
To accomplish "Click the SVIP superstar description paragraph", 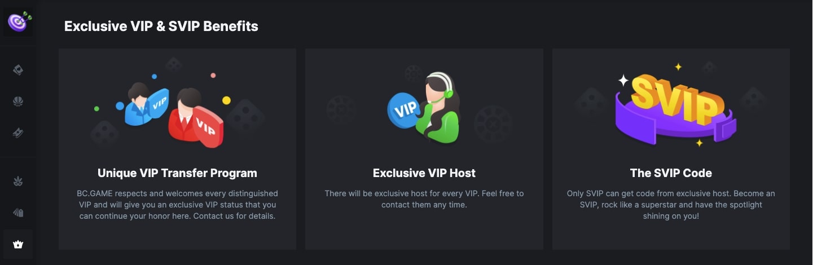I will tap(671, 205).
